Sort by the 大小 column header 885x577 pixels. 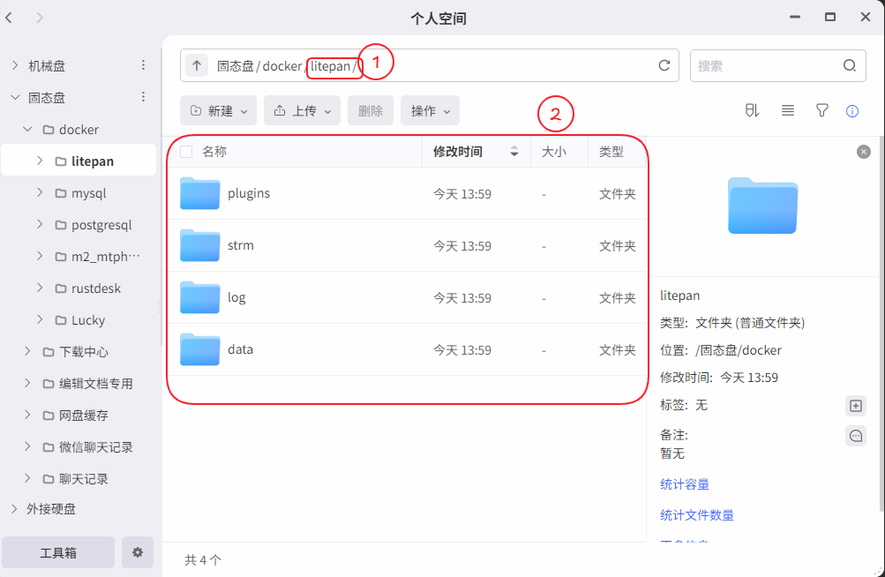554,151
